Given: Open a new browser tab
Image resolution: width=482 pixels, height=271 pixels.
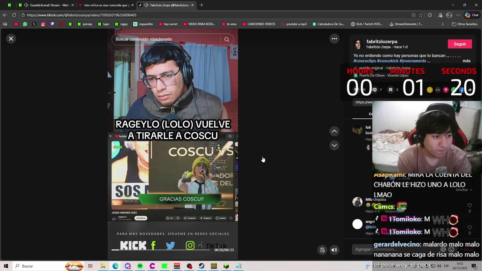Looking at the screenshot, I should point(201,5).
